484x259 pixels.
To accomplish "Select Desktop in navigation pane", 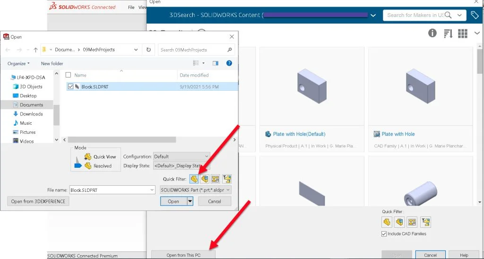I will pos(25,95).
